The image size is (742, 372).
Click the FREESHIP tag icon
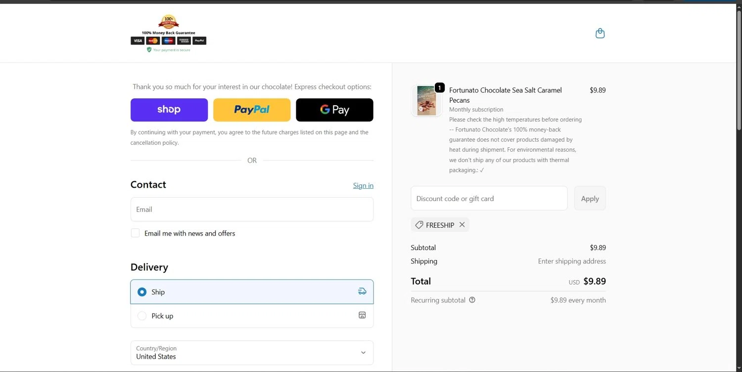pos(419,225)
